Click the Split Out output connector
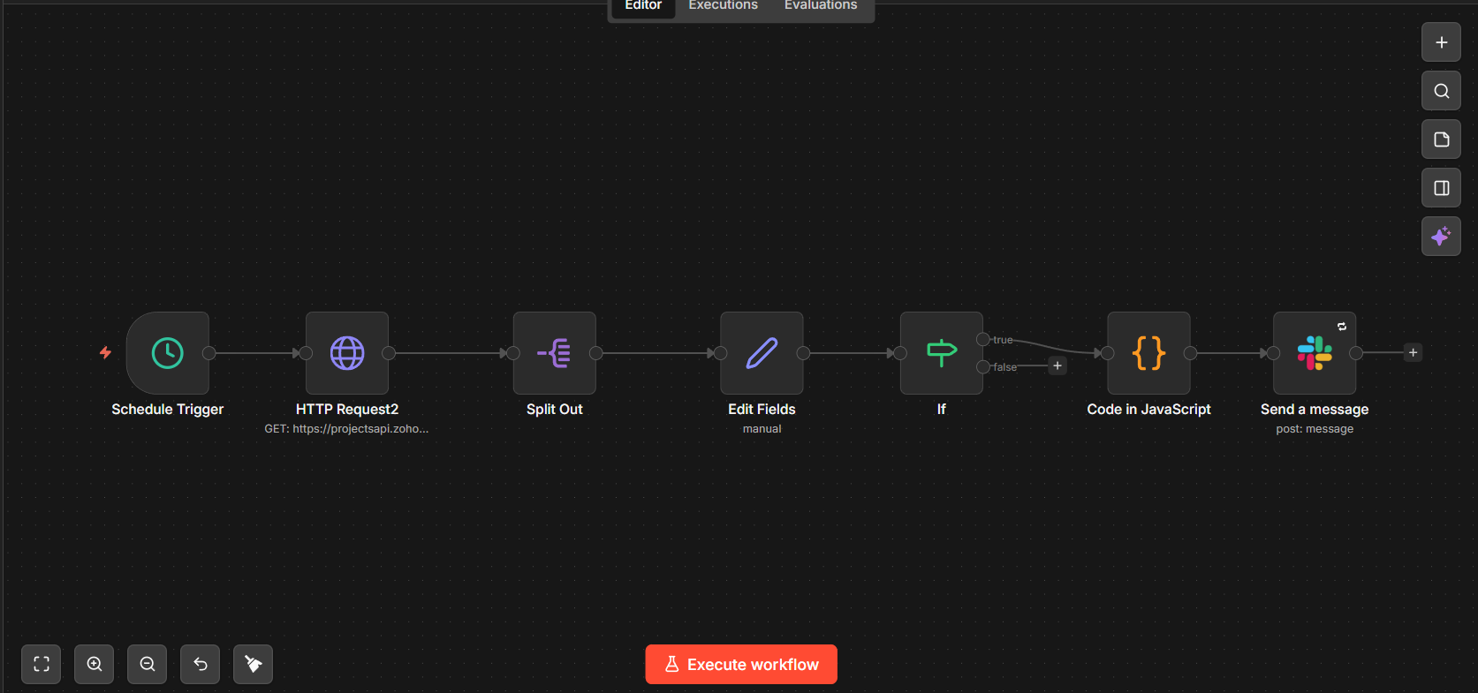 (x=596, y=353)
